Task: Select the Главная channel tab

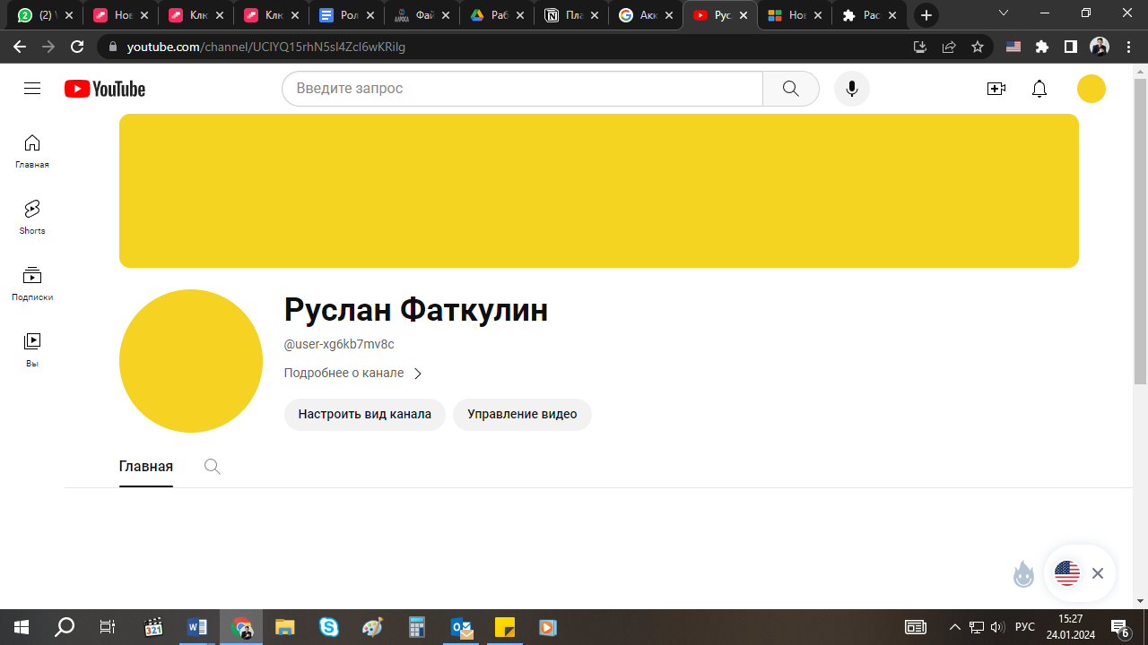Action: click(x=146, y=467)
